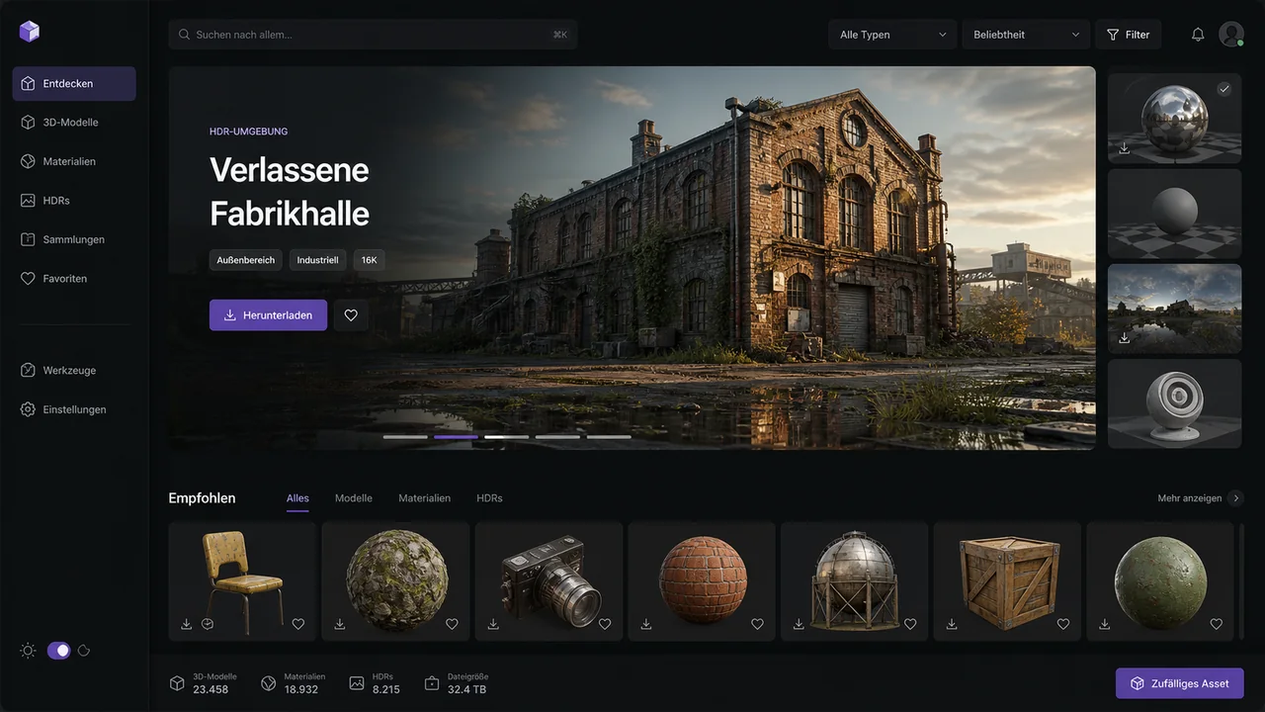Click the Zufälliges Asset button
Screen dimensions: 1265x712
pos(1180,683)
